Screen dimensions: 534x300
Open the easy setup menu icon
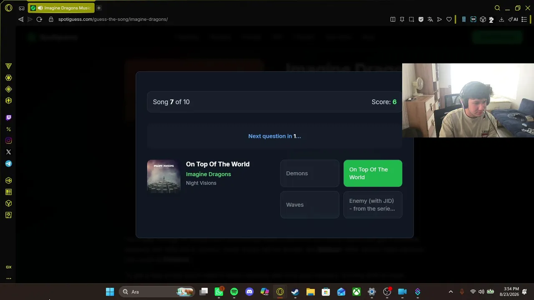click(x=524, y=19)
